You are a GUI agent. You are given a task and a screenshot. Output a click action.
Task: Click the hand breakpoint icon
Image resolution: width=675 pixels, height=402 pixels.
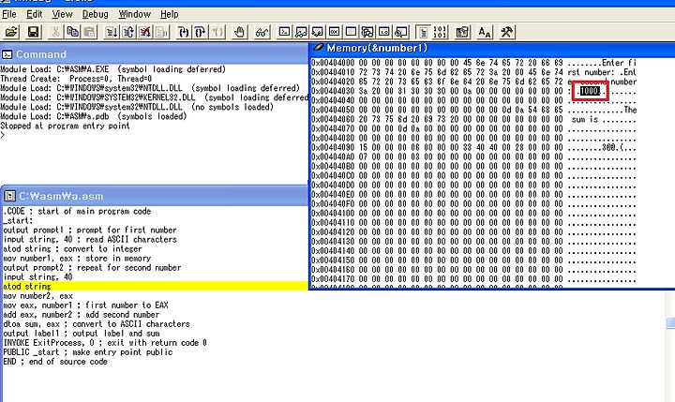239,32
